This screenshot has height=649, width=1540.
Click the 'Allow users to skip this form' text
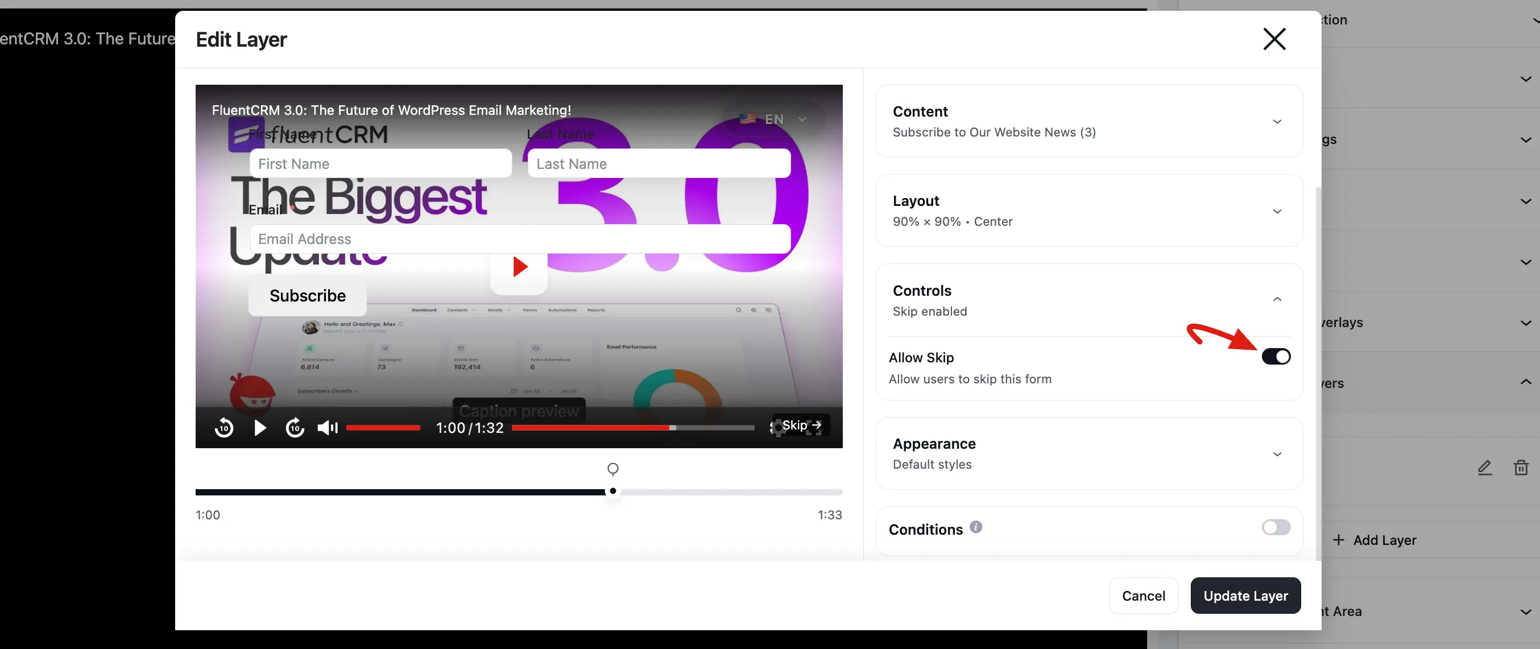(x=970, y=379)
